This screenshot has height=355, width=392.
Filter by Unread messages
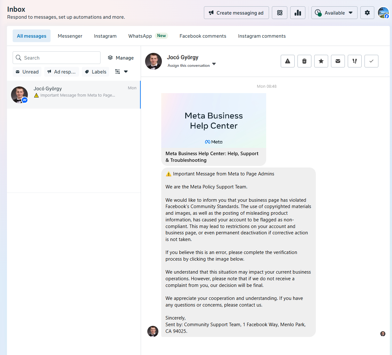pos(27,72)
